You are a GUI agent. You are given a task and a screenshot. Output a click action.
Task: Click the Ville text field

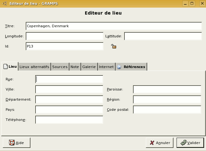click(69, 89)
